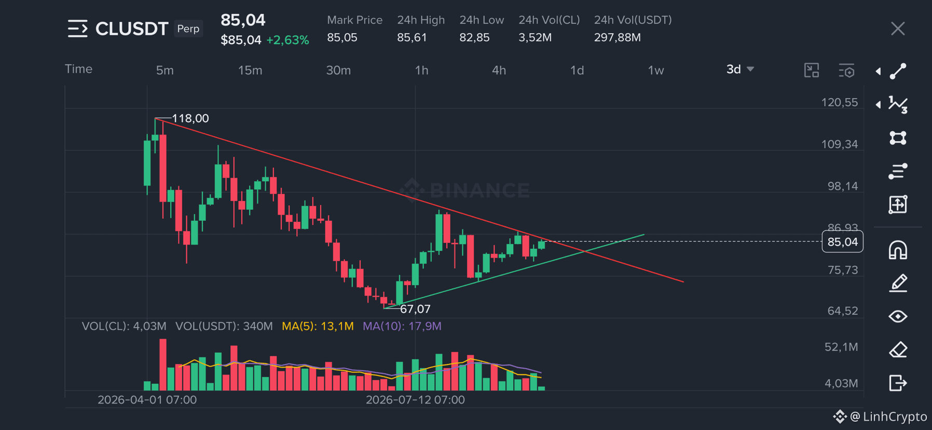The image size is (932, 430).
Task: Click the 2026-07-12 07:00 date label
Action: click(x=415, y=400)
